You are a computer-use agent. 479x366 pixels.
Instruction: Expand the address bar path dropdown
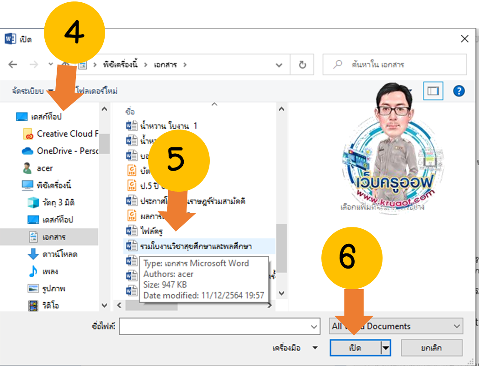click(x=279, y=65)
